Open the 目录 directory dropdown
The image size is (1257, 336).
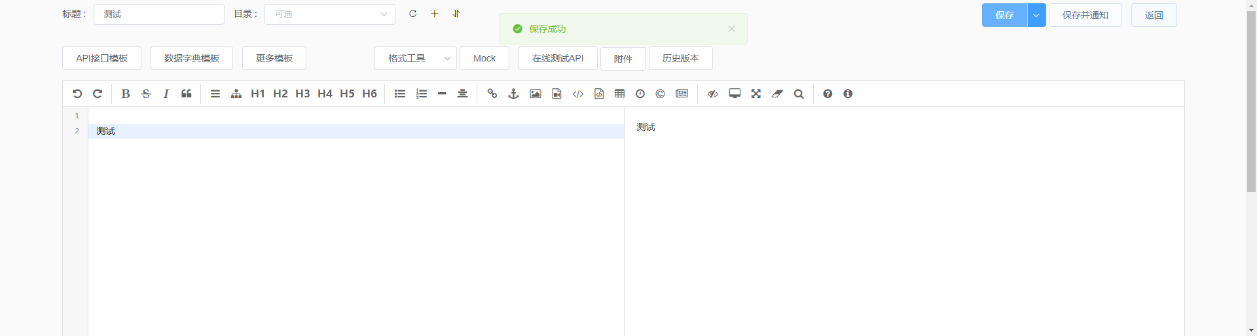coord(330,14)
